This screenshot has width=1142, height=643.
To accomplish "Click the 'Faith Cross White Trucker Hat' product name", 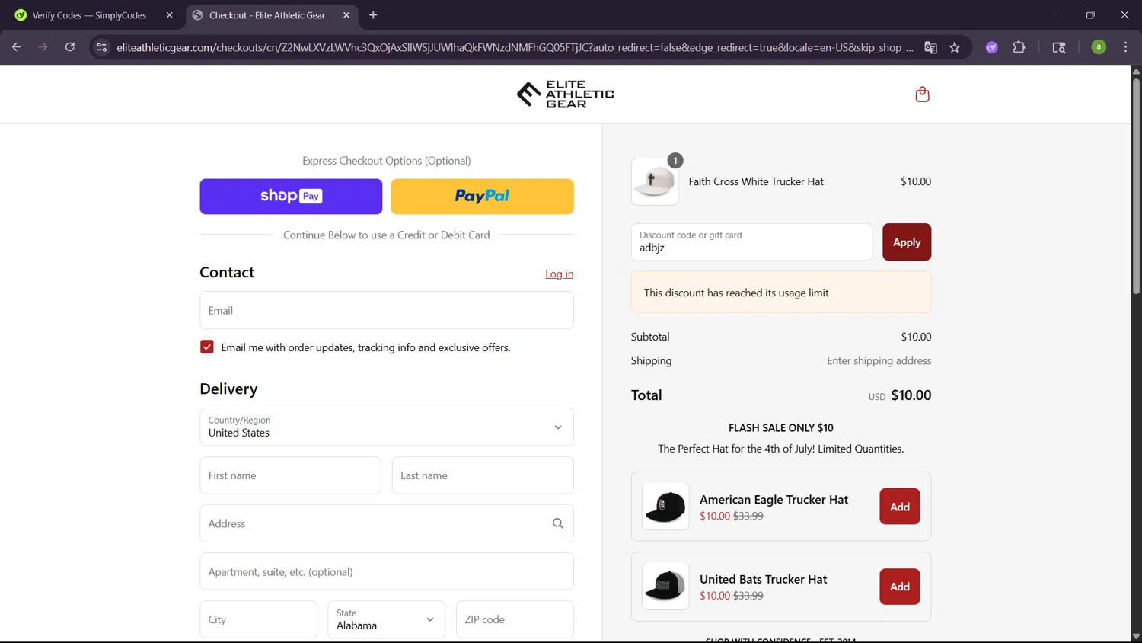I will pyautogui.click(x=756, y=181).
